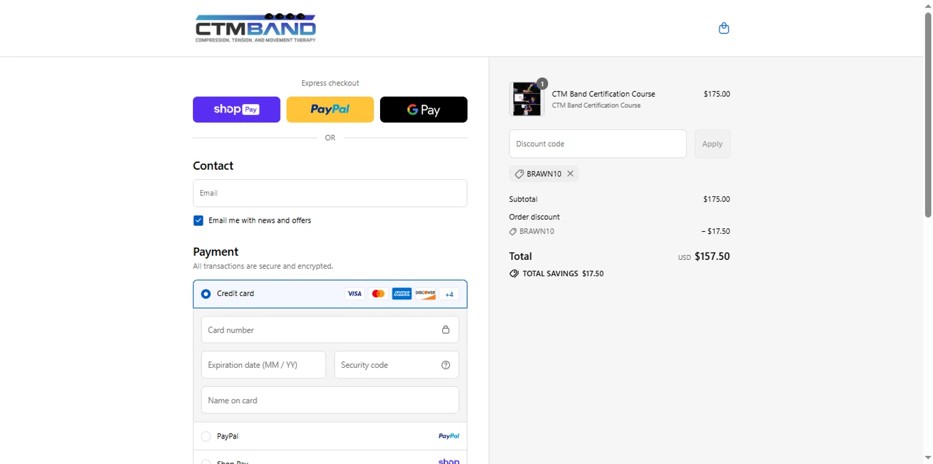Focus the Card number field

tap(330, 330)
